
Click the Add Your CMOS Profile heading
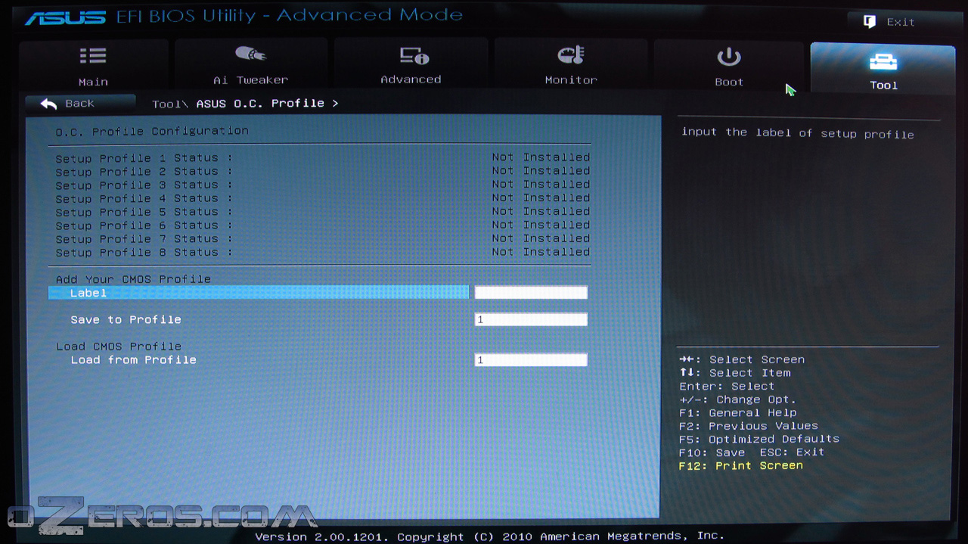[x=133, y=279]
